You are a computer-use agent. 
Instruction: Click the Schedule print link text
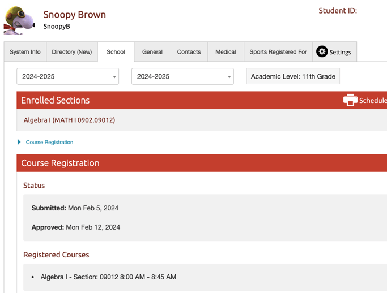point(373,100)
